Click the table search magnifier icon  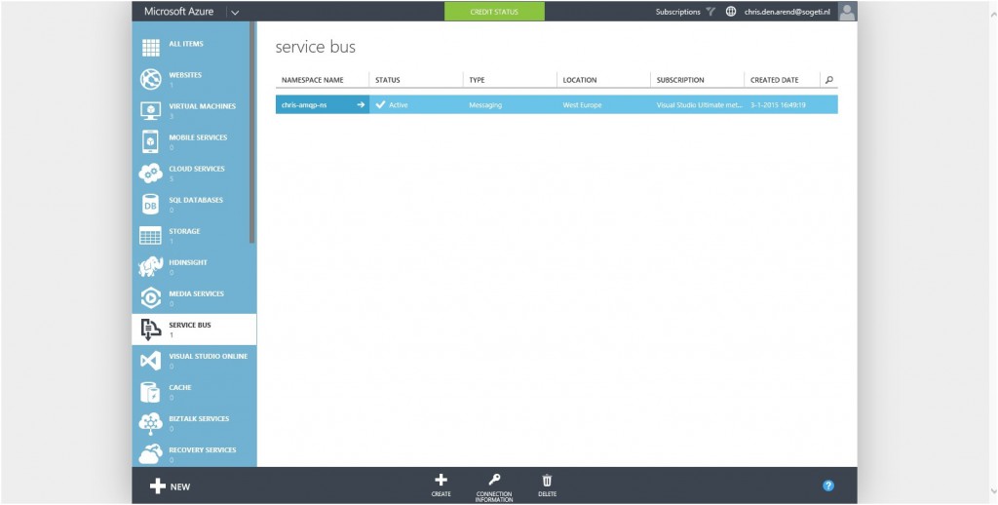pyautogui.click(x=828, y=80)
